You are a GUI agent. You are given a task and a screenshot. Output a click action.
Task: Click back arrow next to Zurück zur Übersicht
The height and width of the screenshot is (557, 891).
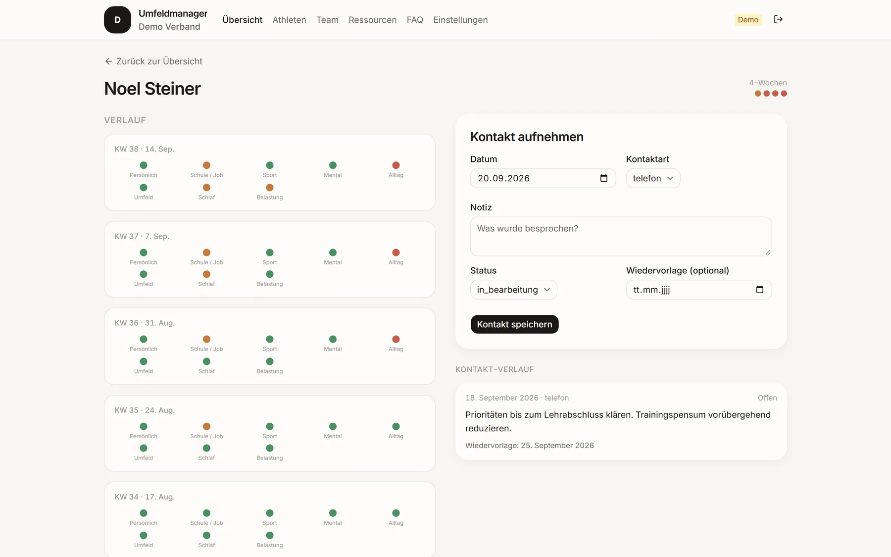coord(108,61)
